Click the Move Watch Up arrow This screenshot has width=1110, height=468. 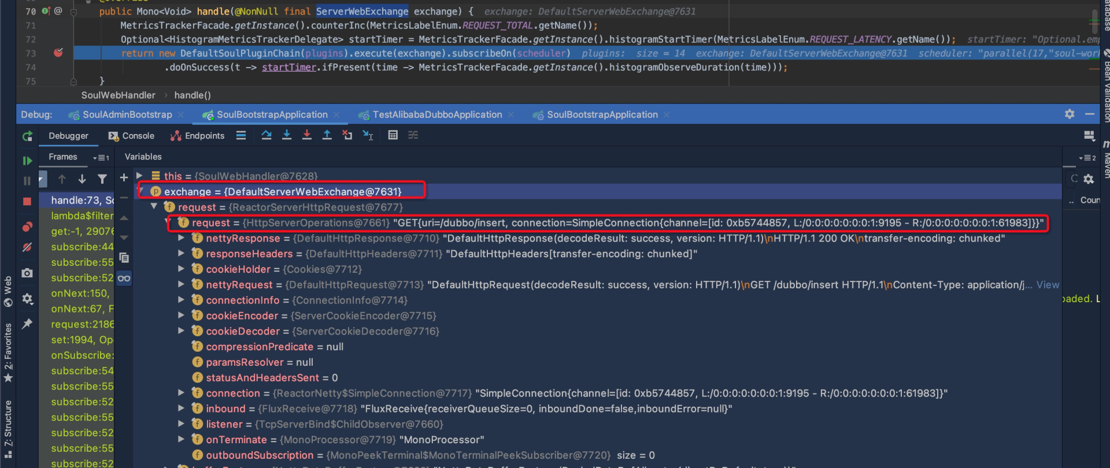pyautogui.click(x=124, y=218)
